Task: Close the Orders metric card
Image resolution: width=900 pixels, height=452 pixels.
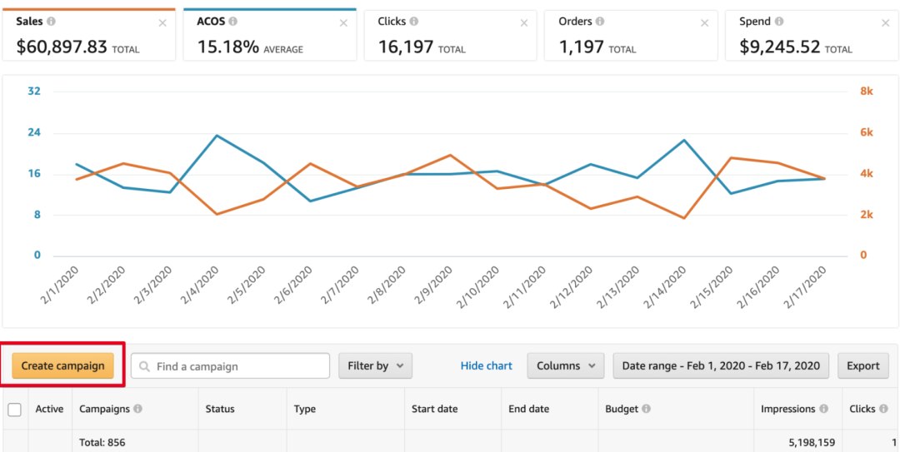Action: tap(705, 22)
